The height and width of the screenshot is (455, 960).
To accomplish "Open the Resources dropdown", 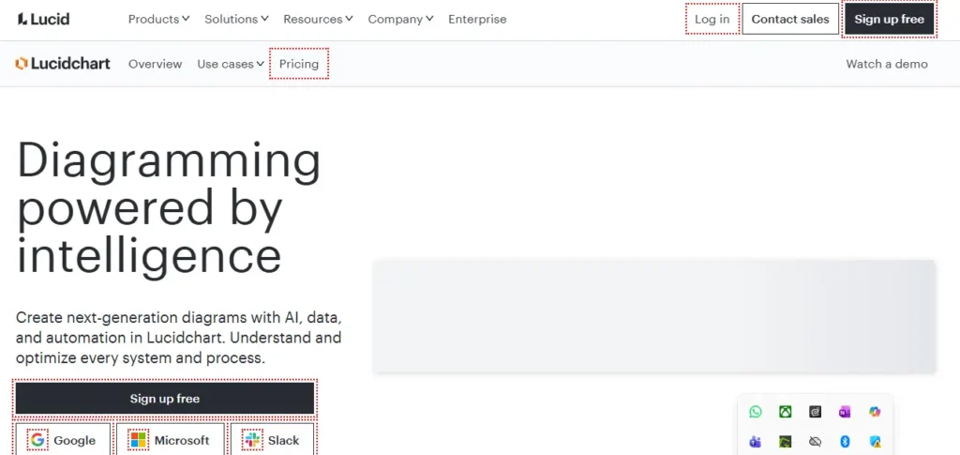I will (x=318, y=19).
